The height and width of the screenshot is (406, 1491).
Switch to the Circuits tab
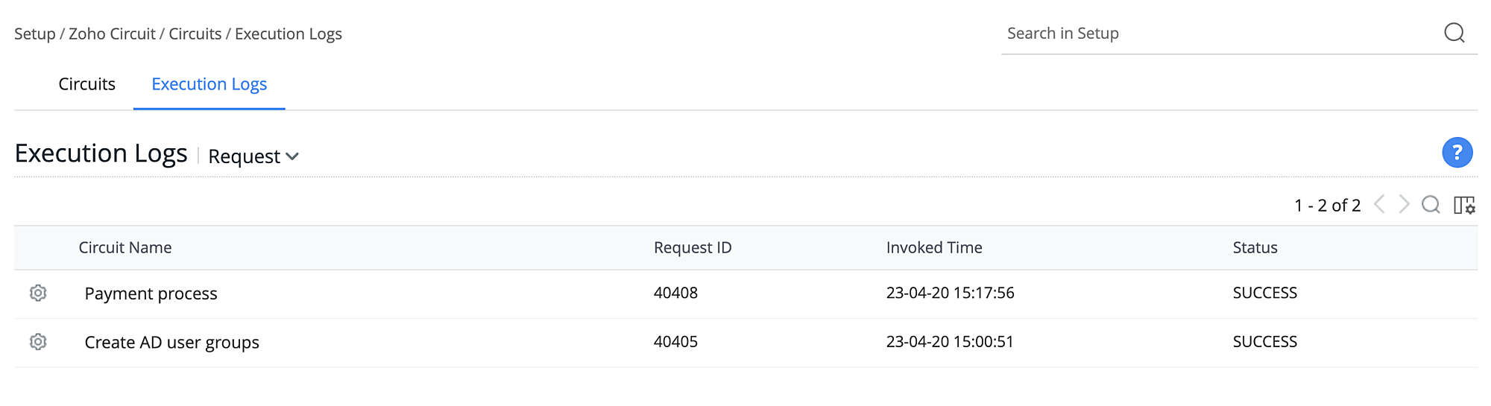click(86, 84)
